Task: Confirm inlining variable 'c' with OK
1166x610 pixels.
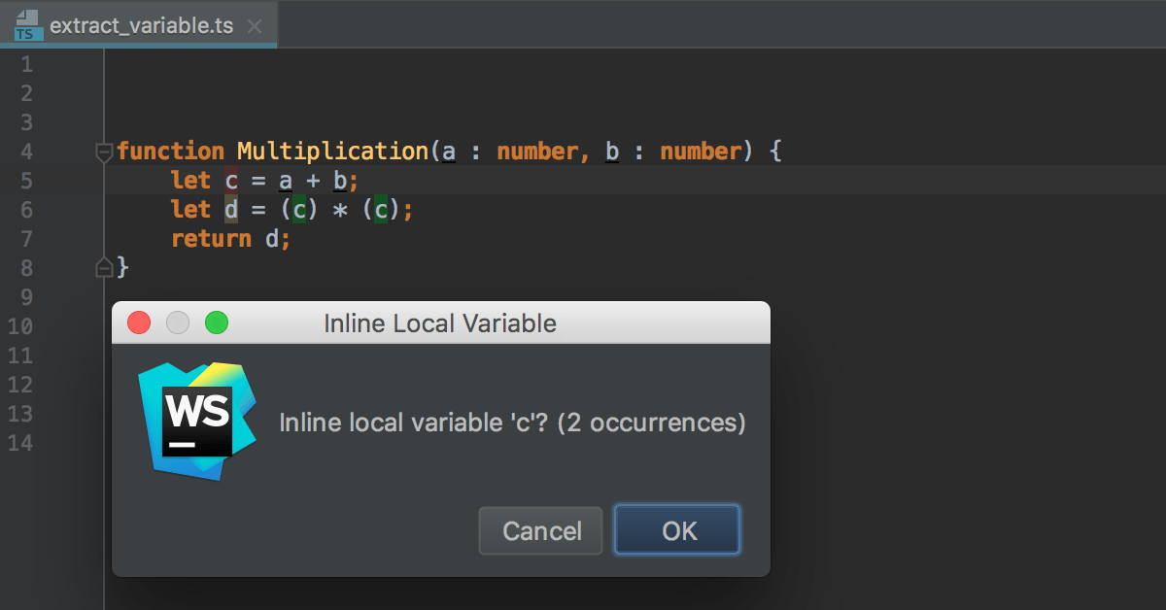Action: 677,530
